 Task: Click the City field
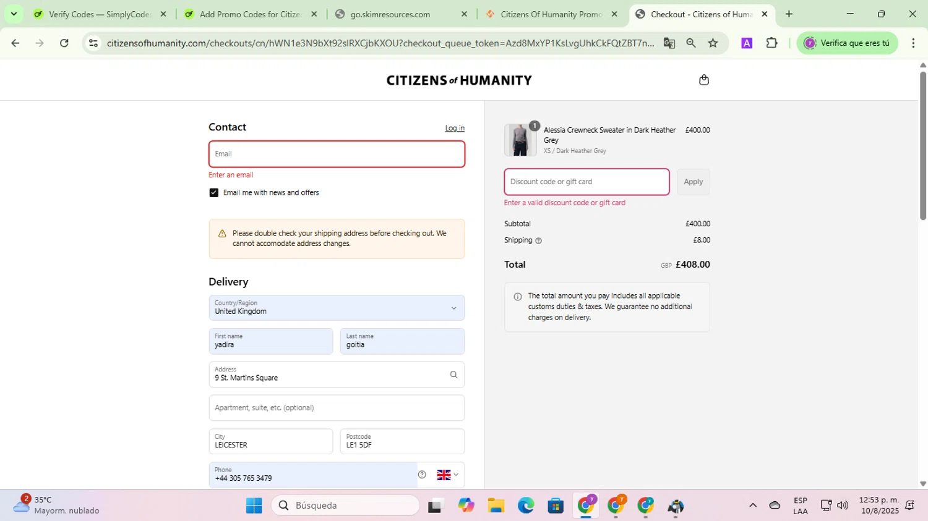(271, 441)
